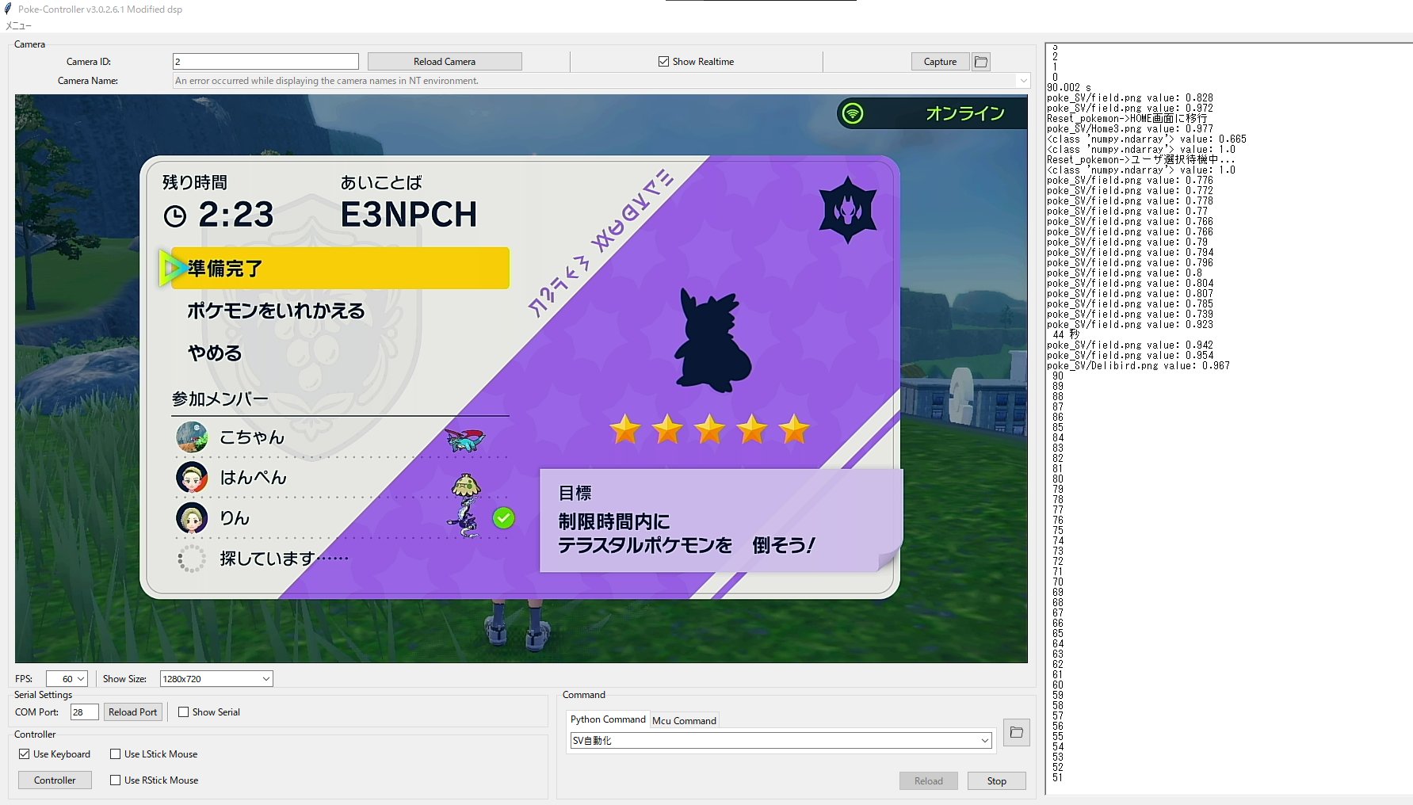
Task: Expand the SV自動化 command dropdown
Action: tap(985, 741)
